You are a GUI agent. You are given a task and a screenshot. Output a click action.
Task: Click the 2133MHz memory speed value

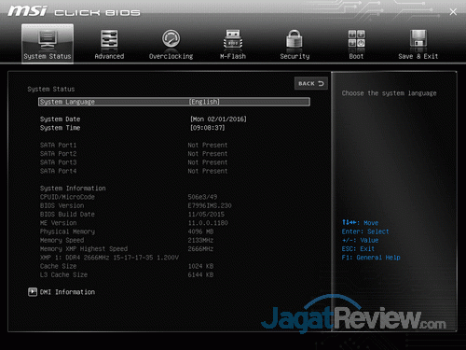(200, 241)
